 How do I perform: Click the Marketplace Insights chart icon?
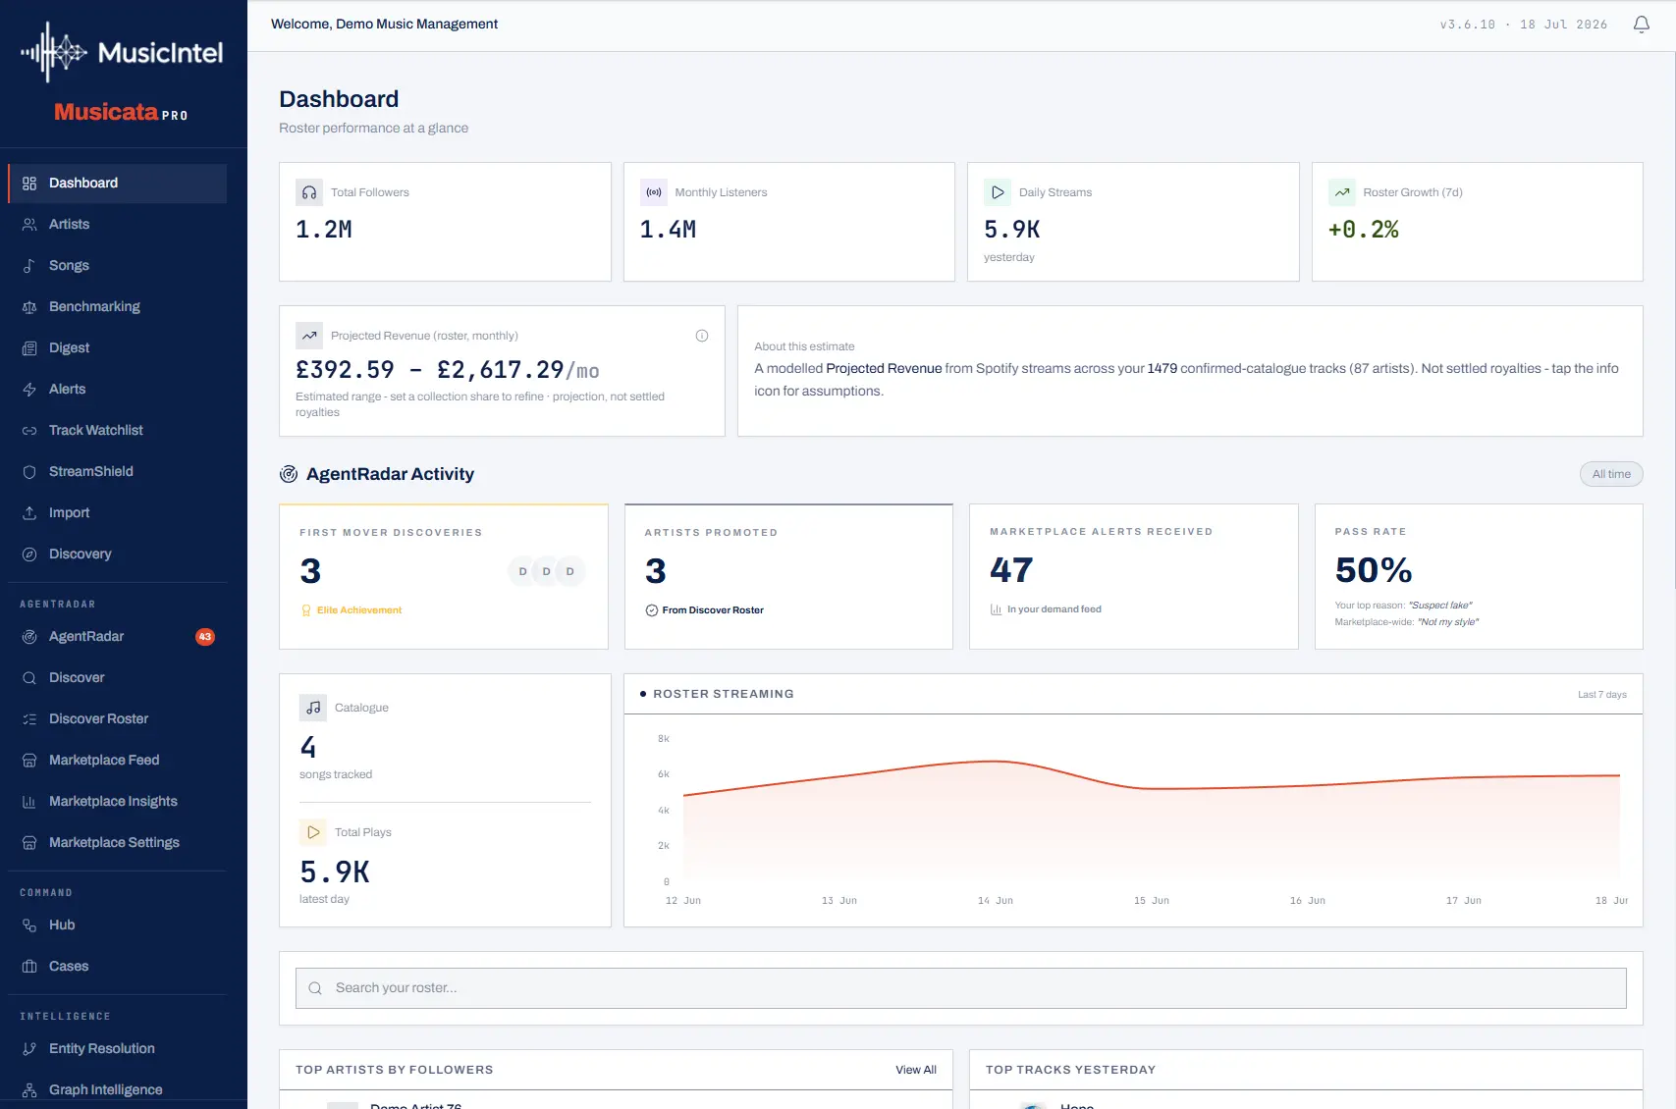tap(29, 802)
